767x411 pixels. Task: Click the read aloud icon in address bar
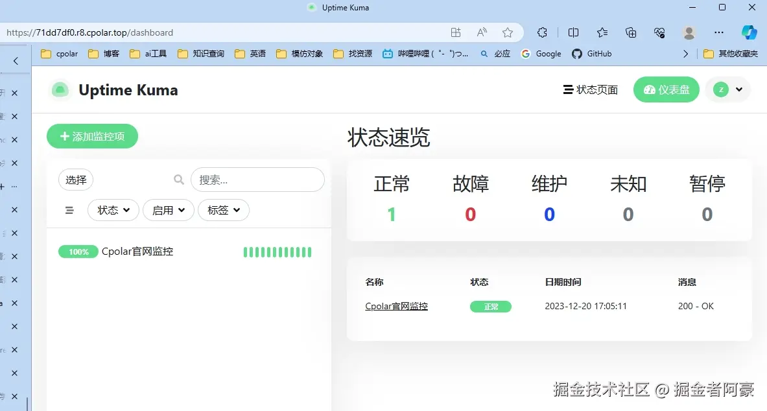click(482, 33)
